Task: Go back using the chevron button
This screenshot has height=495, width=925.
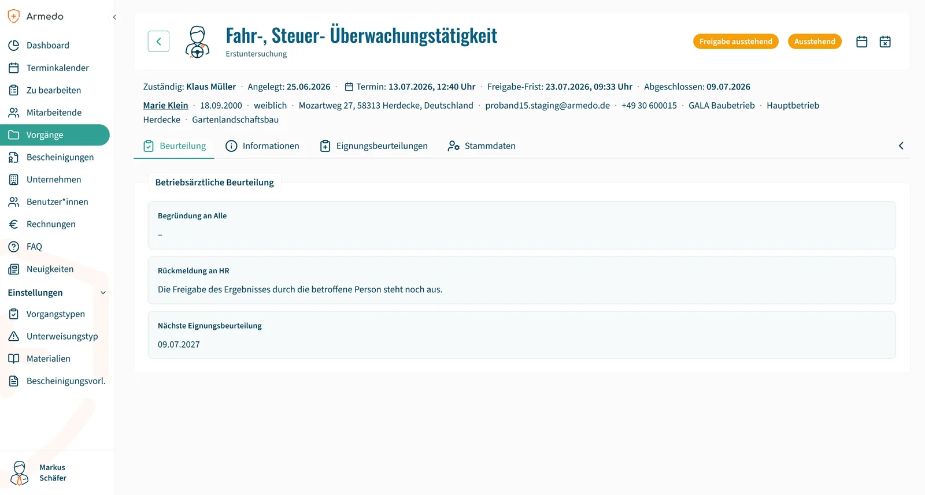Action: click(x=158, y=42)
